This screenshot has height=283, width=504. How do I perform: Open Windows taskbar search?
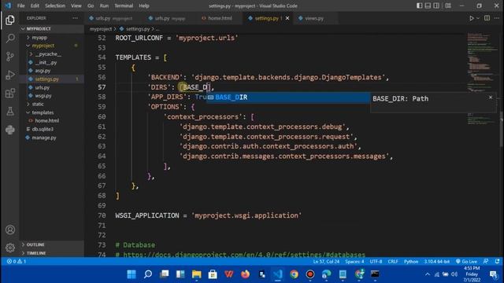(148, 274)
